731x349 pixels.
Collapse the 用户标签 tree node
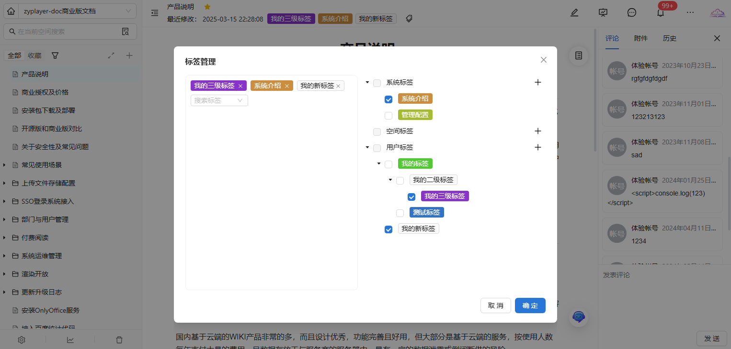(367, 148)
